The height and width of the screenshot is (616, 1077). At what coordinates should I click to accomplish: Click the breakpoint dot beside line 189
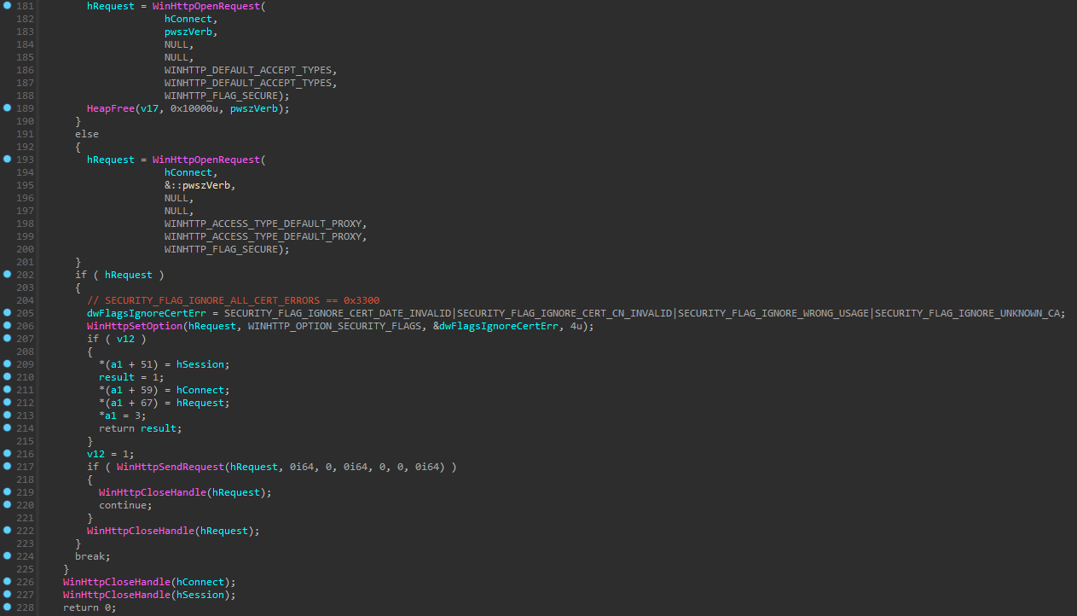(x=8, y=108)
